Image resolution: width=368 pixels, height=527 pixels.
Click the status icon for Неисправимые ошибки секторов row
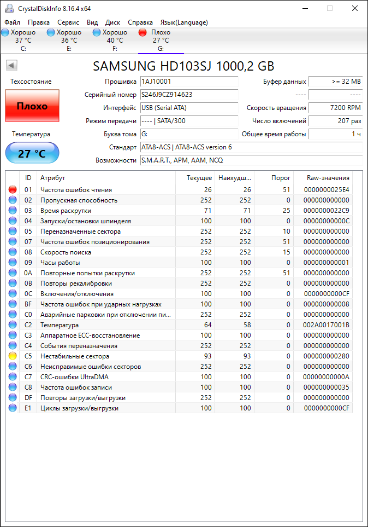tap(13, 366)
